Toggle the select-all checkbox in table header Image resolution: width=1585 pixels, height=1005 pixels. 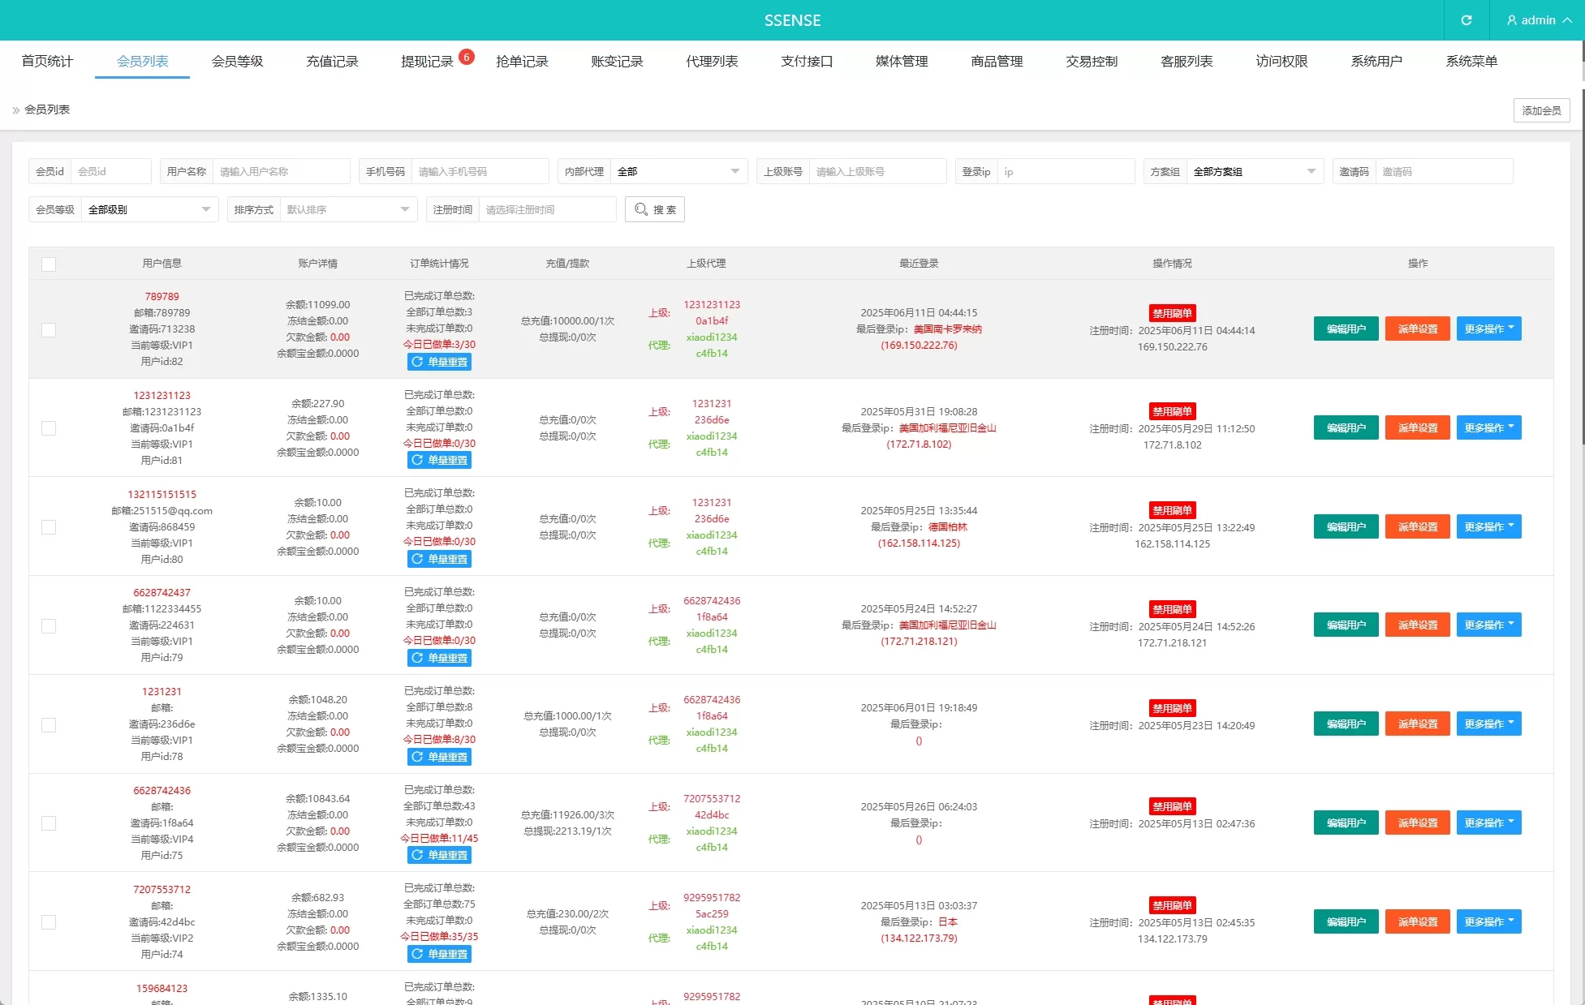(49, 264)
